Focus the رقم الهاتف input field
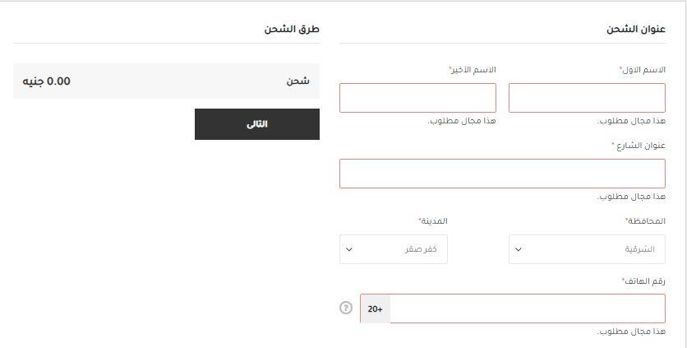 527,309
